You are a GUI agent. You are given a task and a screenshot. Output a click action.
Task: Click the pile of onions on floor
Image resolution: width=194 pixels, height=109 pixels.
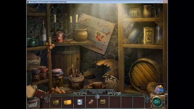click(58, 91)
